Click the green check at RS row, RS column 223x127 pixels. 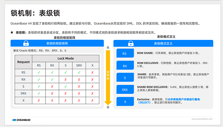(39, 73)
